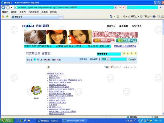Click the 會員中心 link at top
Screen dimensions: 164x123
[x=111, y=26]
